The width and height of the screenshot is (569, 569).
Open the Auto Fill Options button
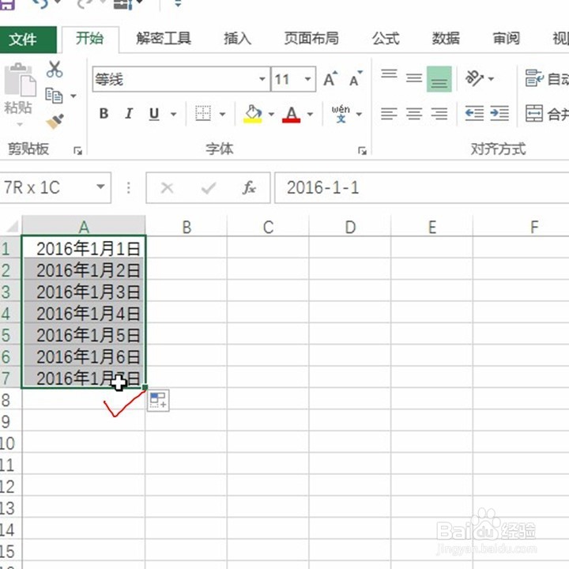point(158,400)
